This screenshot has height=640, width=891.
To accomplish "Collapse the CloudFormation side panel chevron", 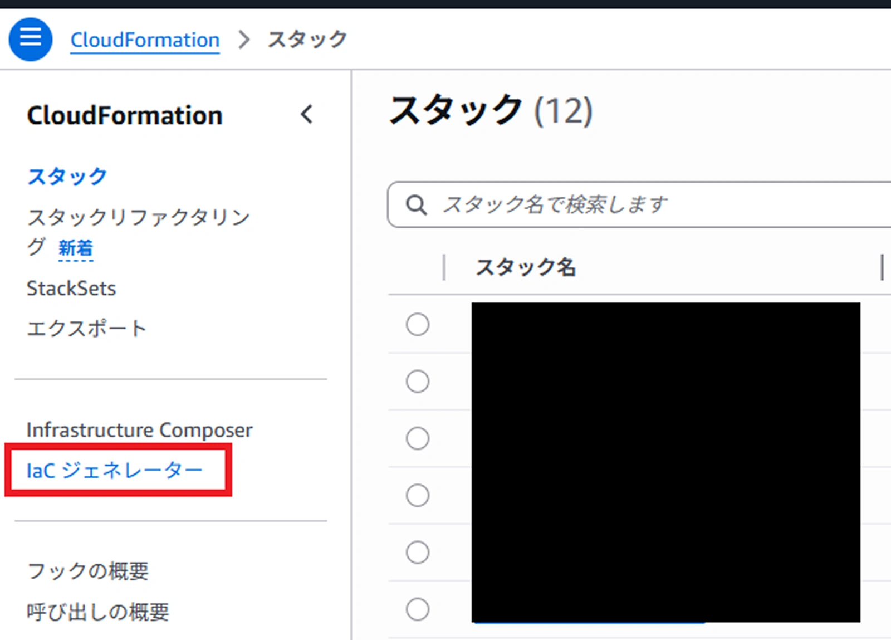I will pos(307,115).
